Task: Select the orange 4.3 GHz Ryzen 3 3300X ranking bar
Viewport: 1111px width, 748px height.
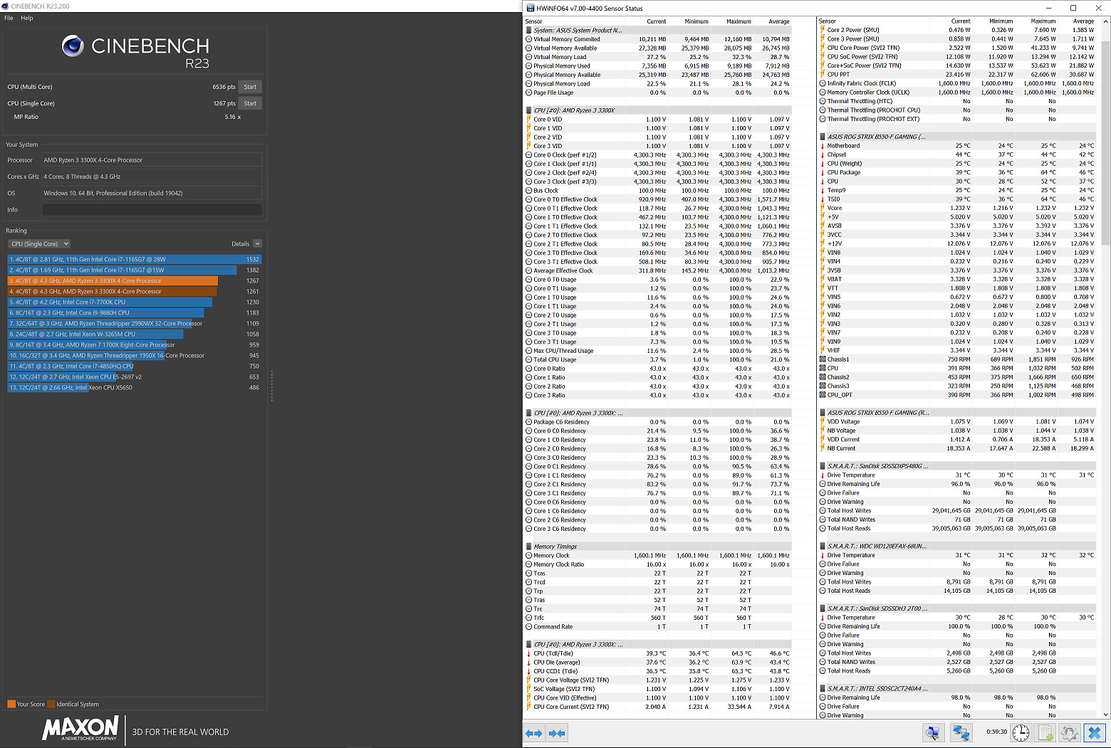Action: (x=113, y=280)
